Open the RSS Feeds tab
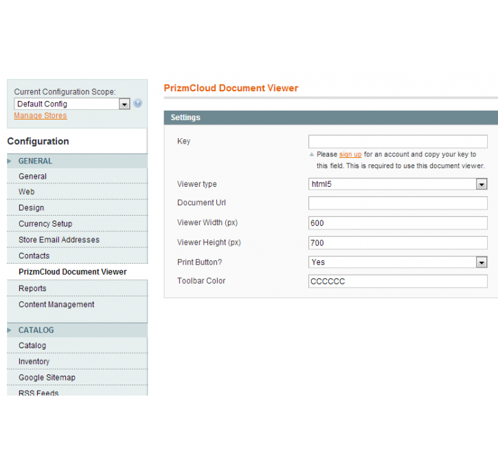498x467 pixels. click(x=77, y=391)
